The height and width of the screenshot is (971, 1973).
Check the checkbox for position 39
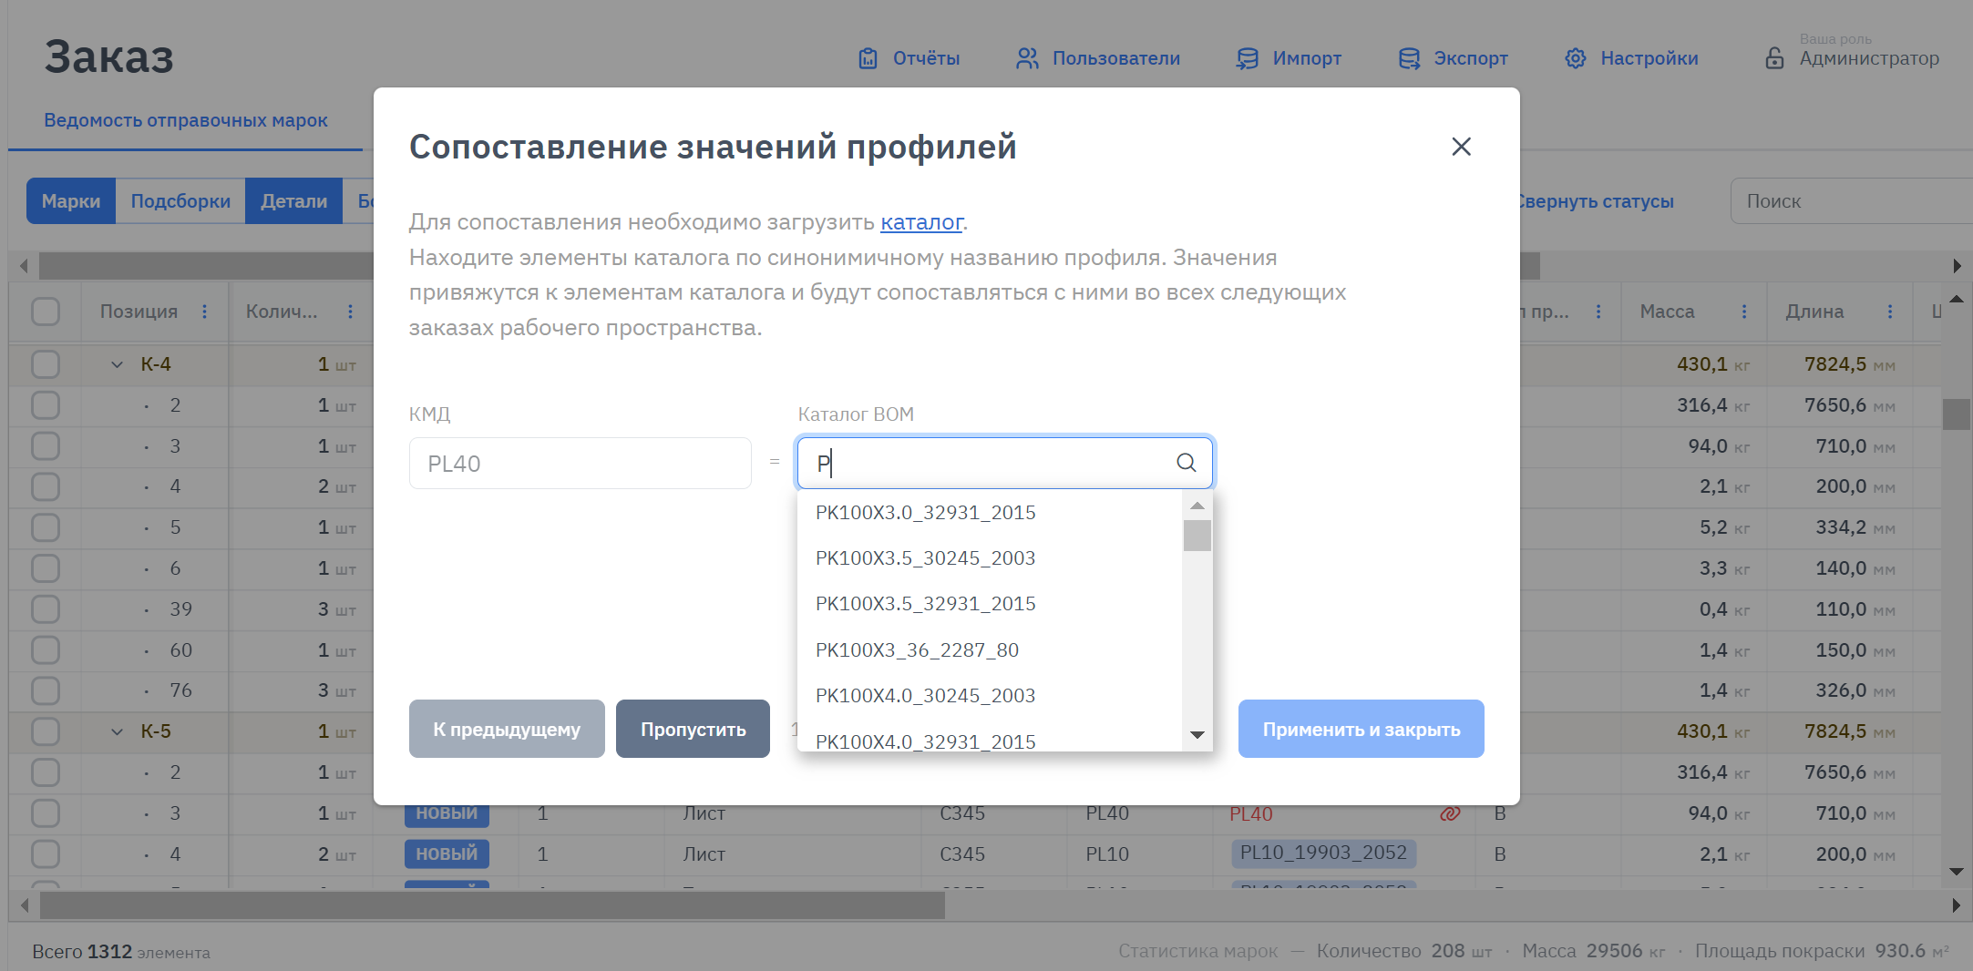click(x=46, y=609)
